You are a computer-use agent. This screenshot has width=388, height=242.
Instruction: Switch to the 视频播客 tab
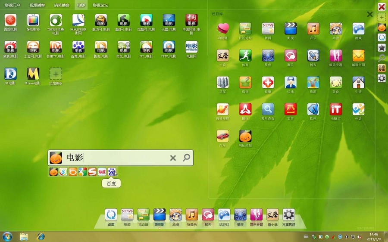(x=37, y=5)
